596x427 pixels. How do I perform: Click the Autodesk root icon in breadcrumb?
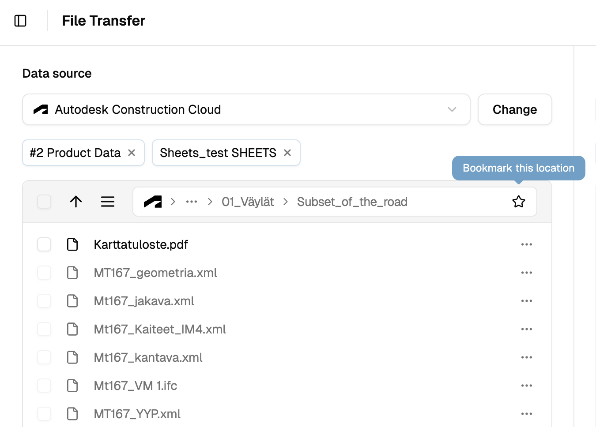point(153,202)
